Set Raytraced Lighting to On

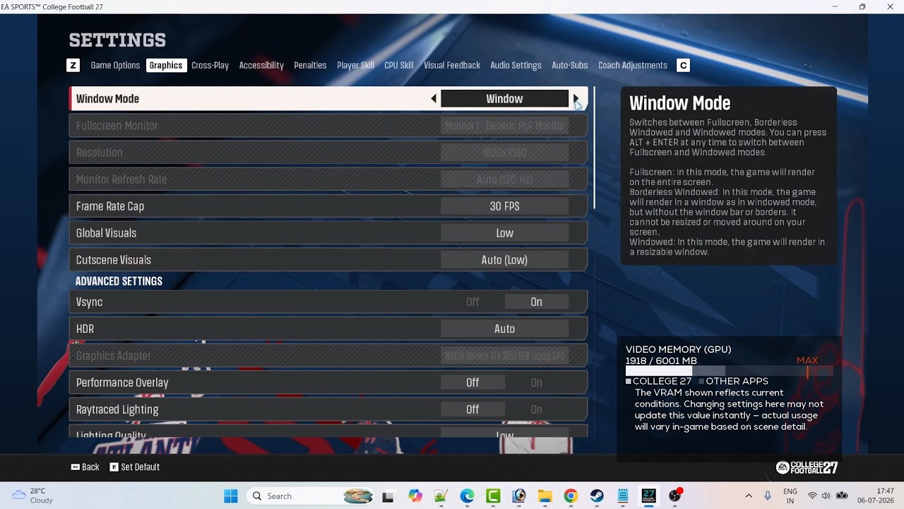coord(536,409)
